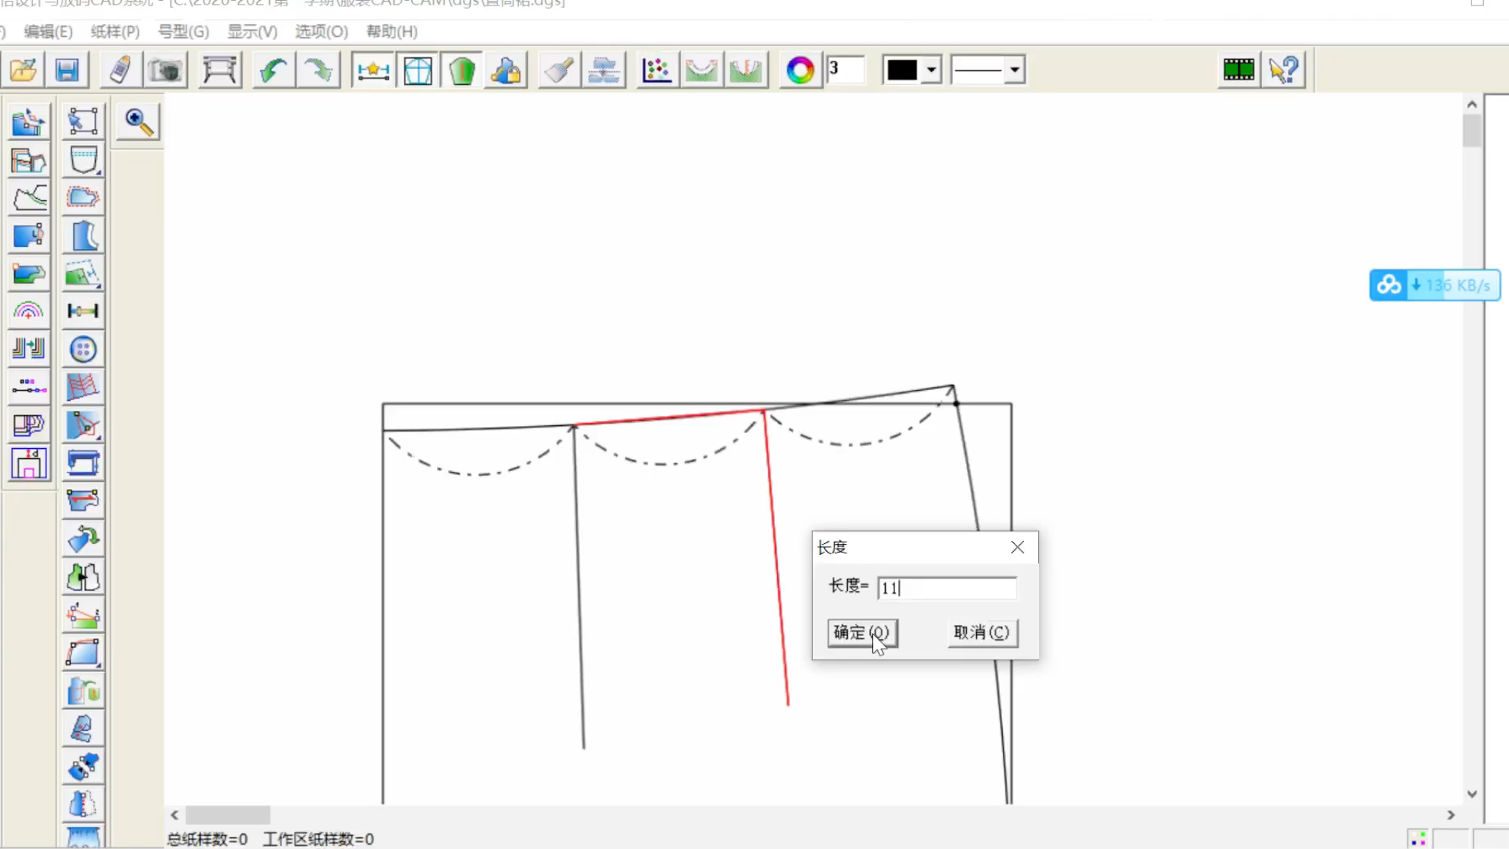Click the green redo arrow
The width and height of the screenshot is (1509, 849).
pyautogui.click(x=318, y=70)
